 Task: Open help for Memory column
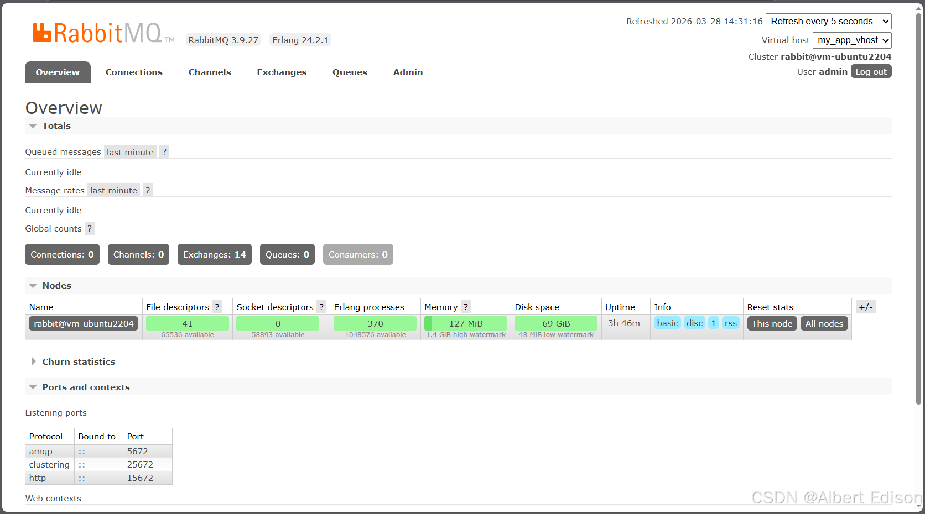[x=466, y=307]
